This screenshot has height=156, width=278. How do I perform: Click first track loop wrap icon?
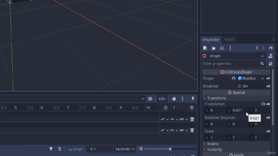tap(182, 120)
